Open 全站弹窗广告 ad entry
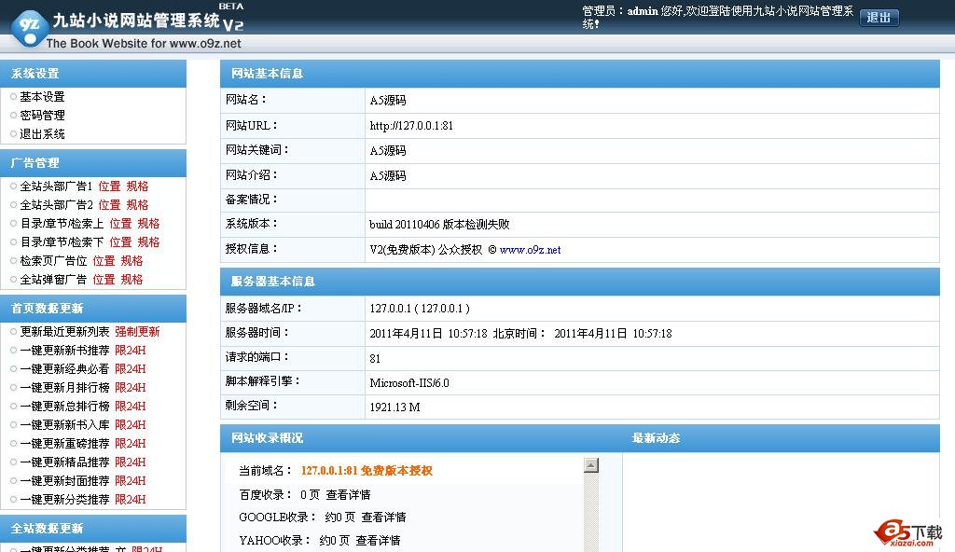Screen dimensions: 955x552 pos(53,280)
